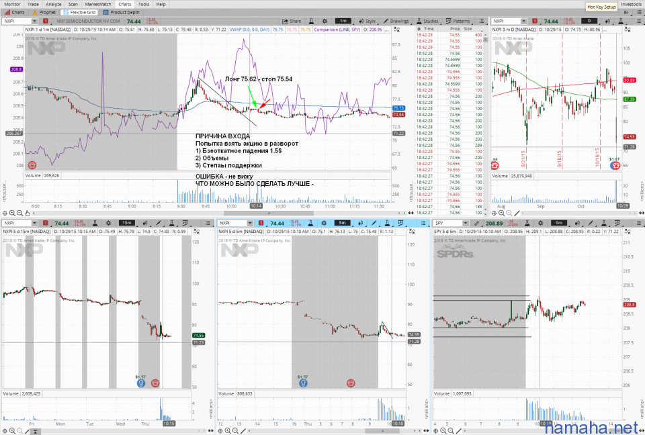The height and width of the screenshot is (435, 645).
Task: Click the Share button on main chart
Action: click(x=292, y=21)
